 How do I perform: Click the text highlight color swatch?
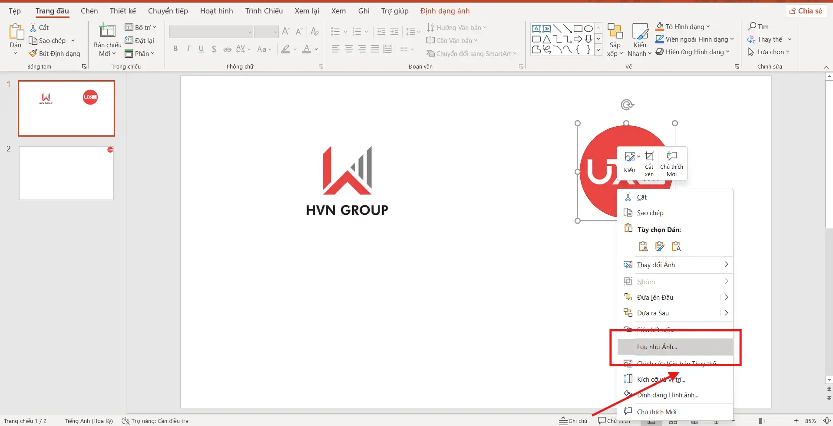tap(285, 49)
